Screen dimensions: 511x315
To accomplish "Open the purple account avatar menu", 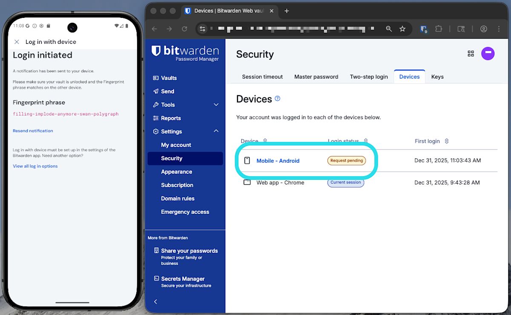I will point(488,54).
